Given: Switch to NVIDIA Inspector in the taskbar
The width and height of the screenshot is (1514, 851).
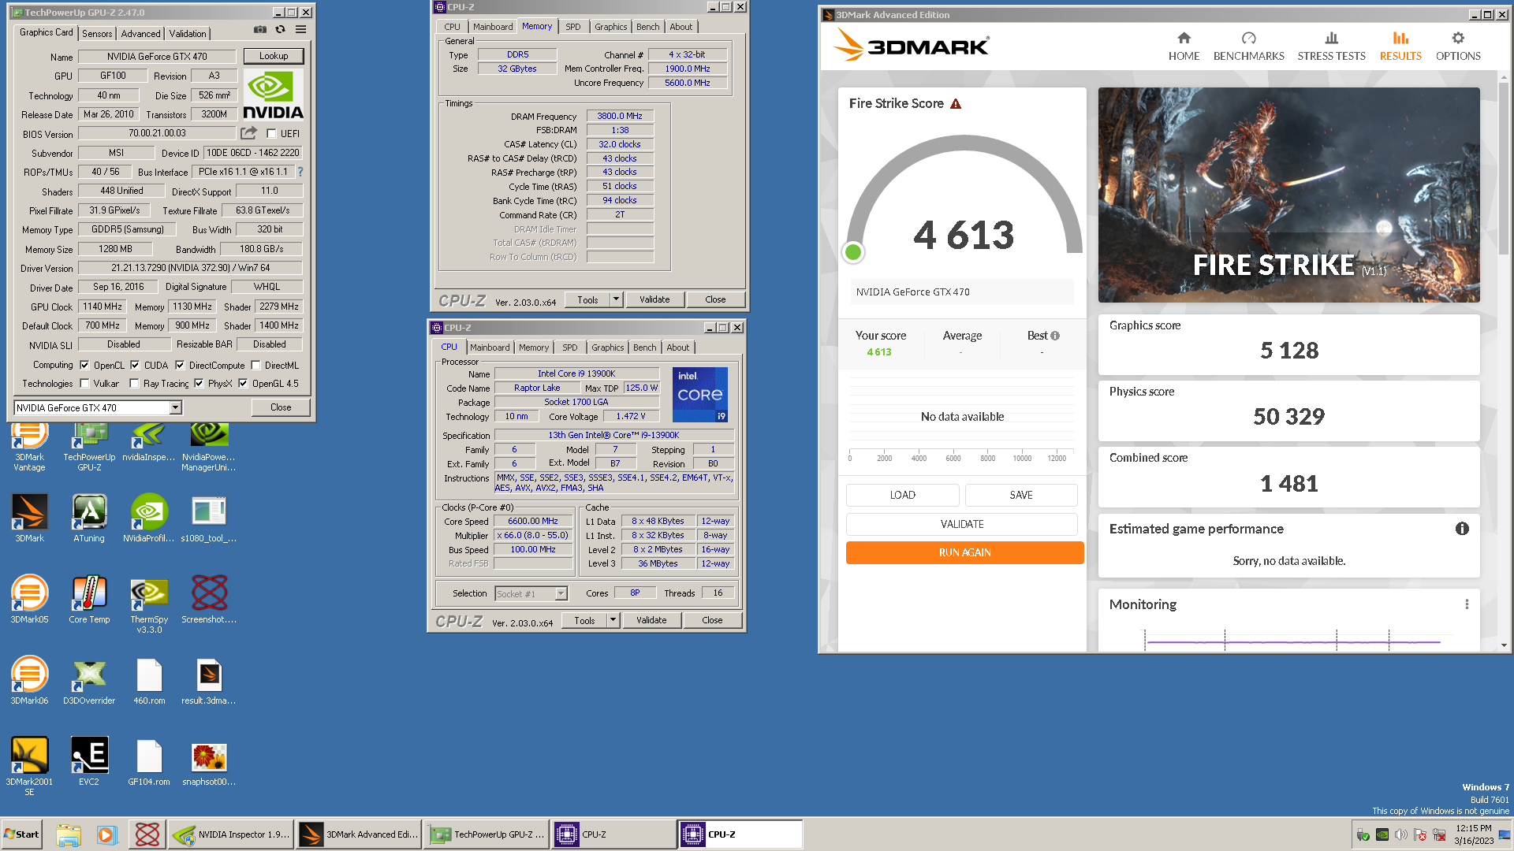Looking at the screenshot, I should click(231, 834).
